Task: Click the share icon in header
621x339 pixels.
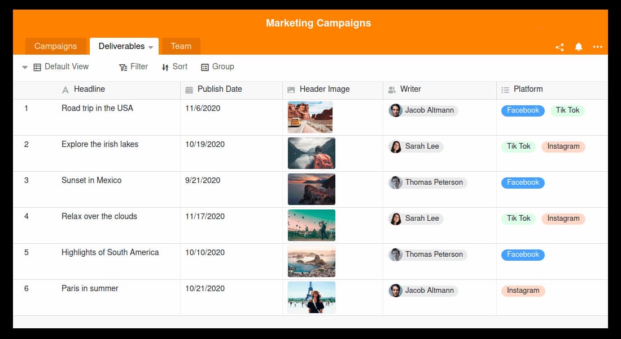Action: click(559, 47)
